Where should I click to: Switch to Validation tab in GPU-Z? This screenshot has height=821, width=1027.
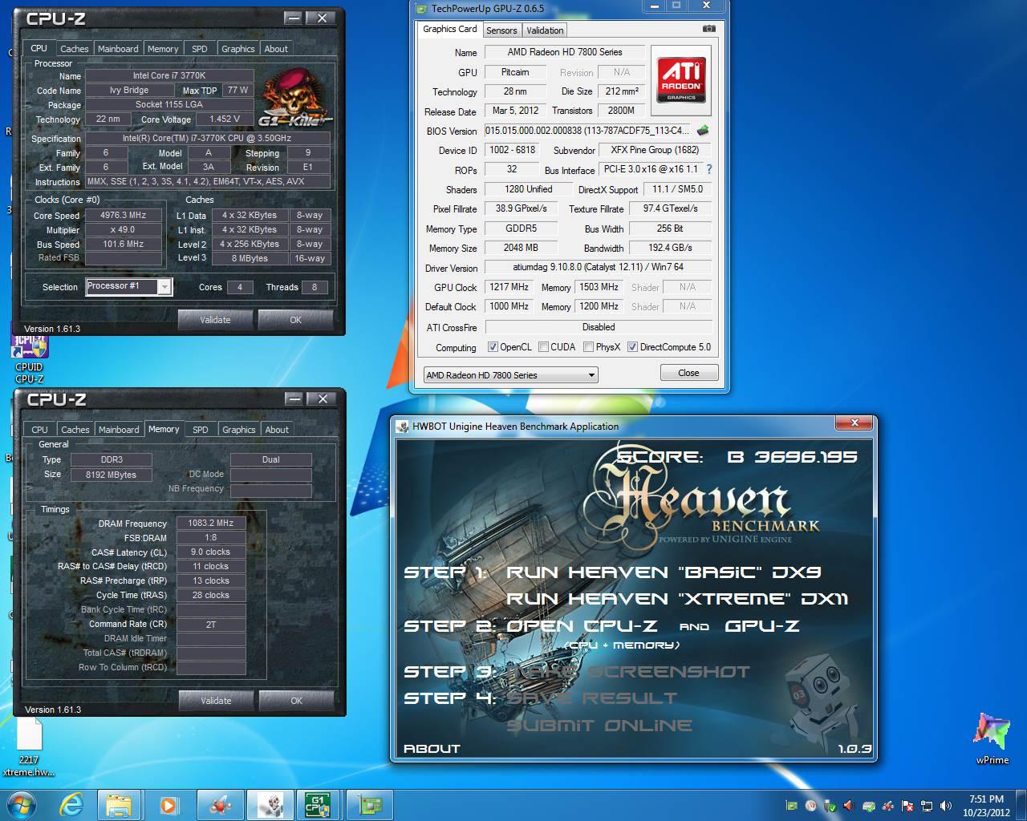[x=545, y=30]
